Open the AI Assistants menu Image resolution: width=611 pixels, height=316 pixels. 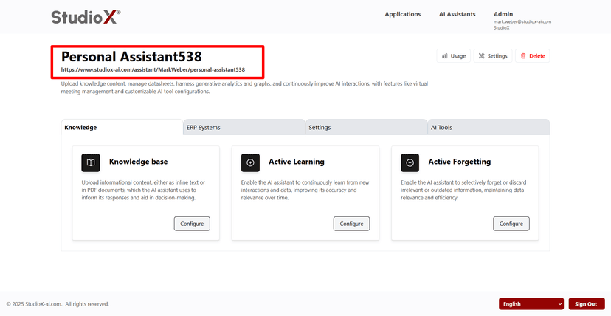(x=457, y=14)
